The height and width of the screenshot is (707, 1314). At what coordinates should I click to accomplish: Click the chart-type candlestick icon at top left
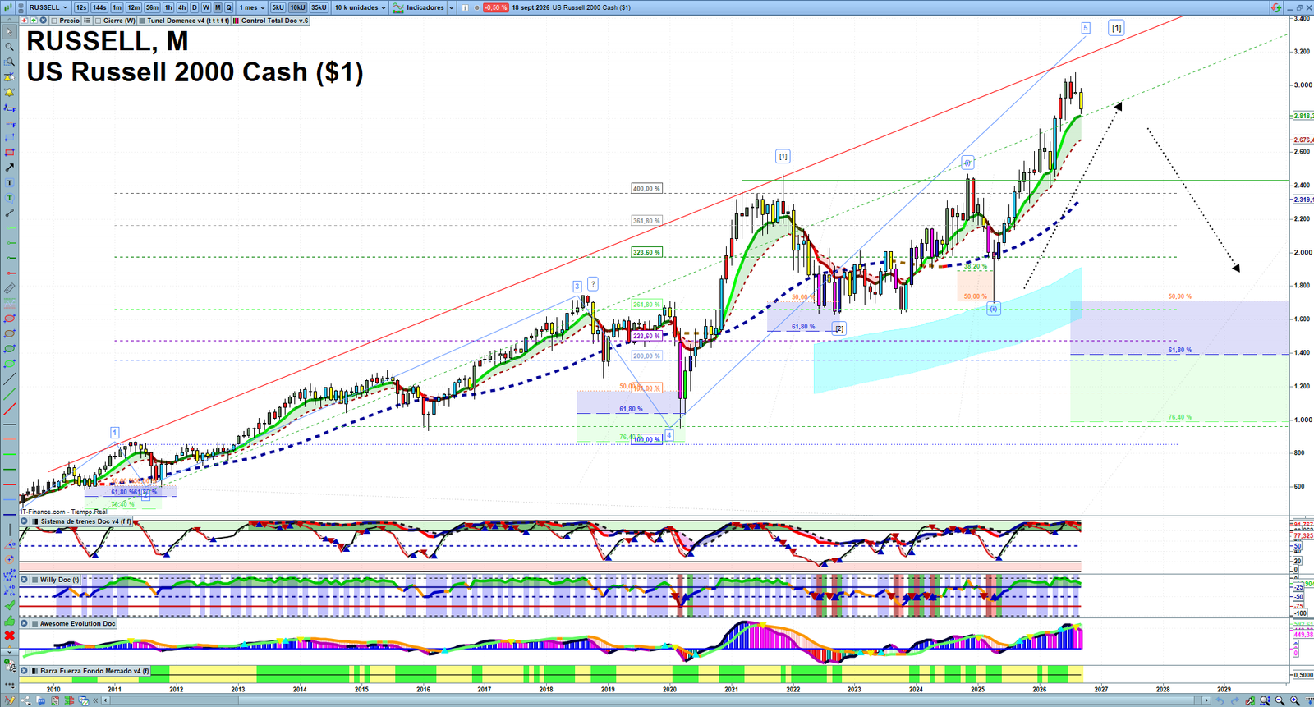(x=7, y=7)
